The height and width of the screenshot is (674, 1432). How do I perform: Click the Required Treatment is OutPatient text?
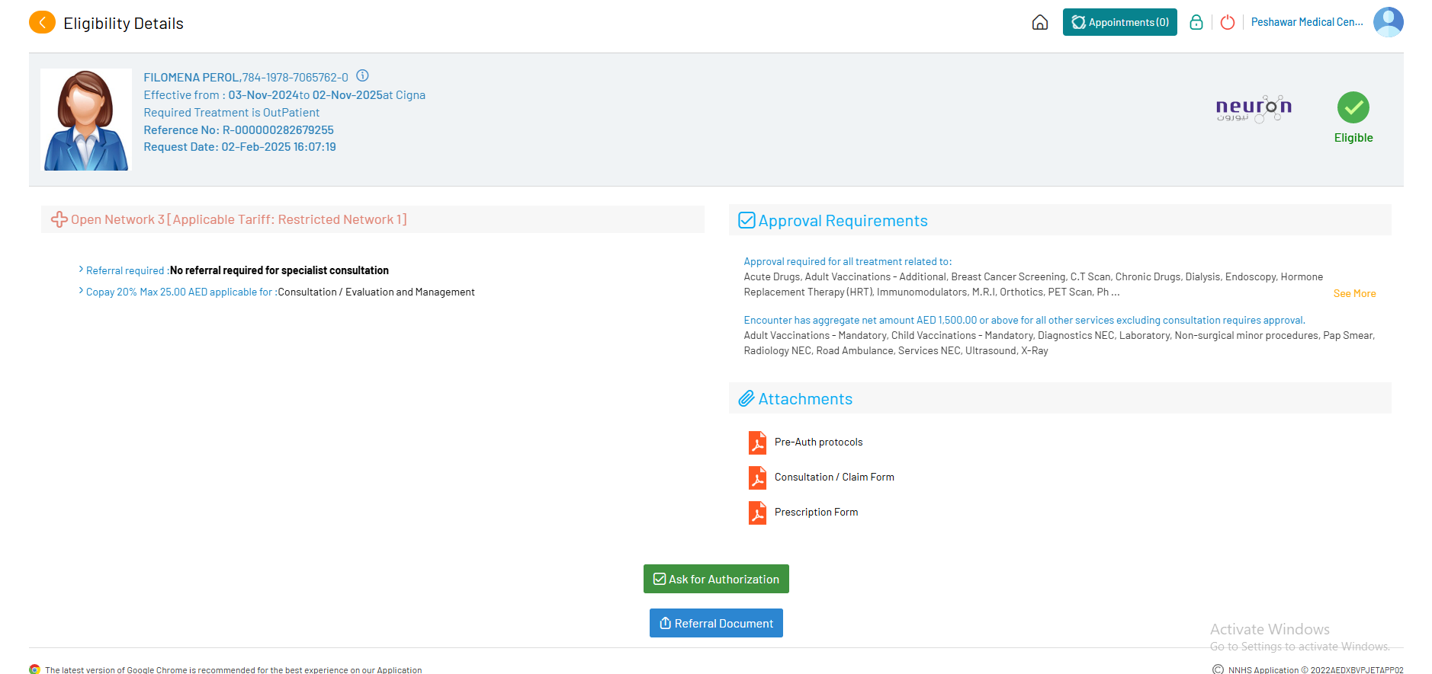pyautogui.click(x=232, y=113)
